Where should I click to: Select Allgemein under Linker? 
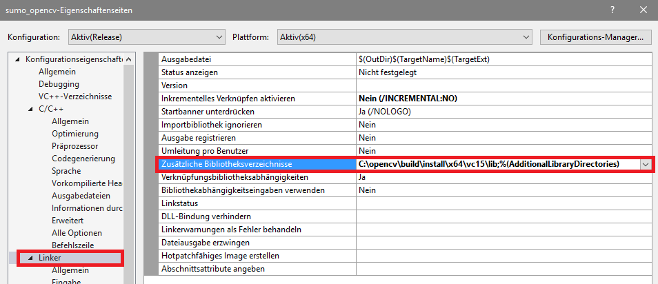[70, 271]
